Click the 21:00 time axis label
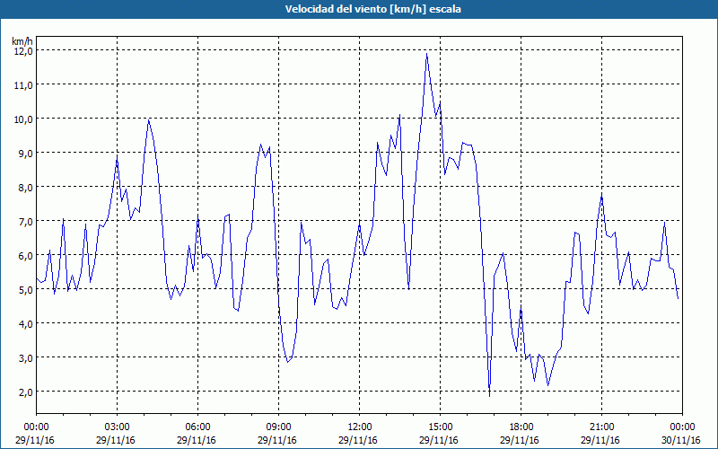Screen dimensions: 718x449 (x=601, y=427)
